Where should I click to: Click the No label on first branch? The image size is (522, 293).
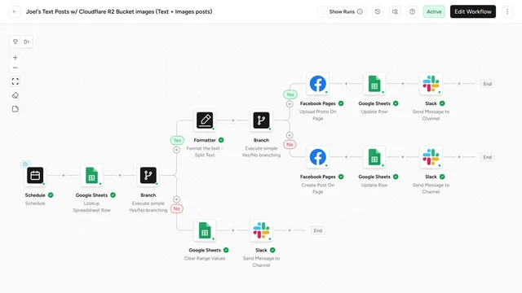tap(177, 208)
